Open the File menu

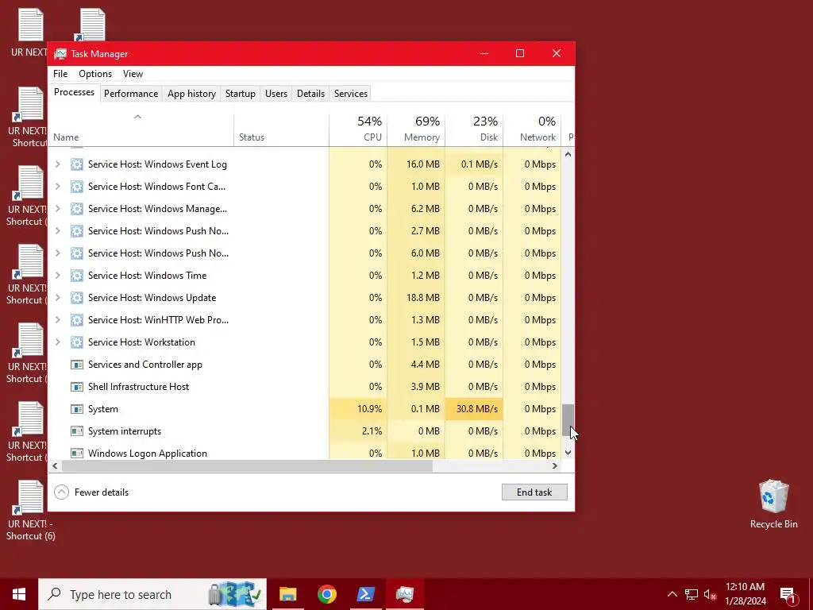click(x=60, y=74)
